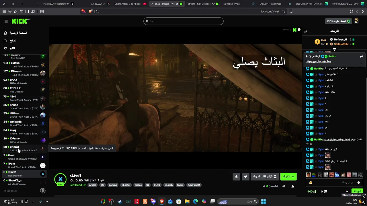Open the Kick shop icon
Viewport: 367px width, 206px height.
[326, 191]
